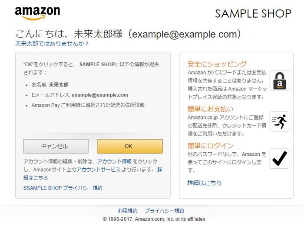Click 詳細はこちら in the right info panel
Viewport: 304px width, 231px height.
(205, 183)
